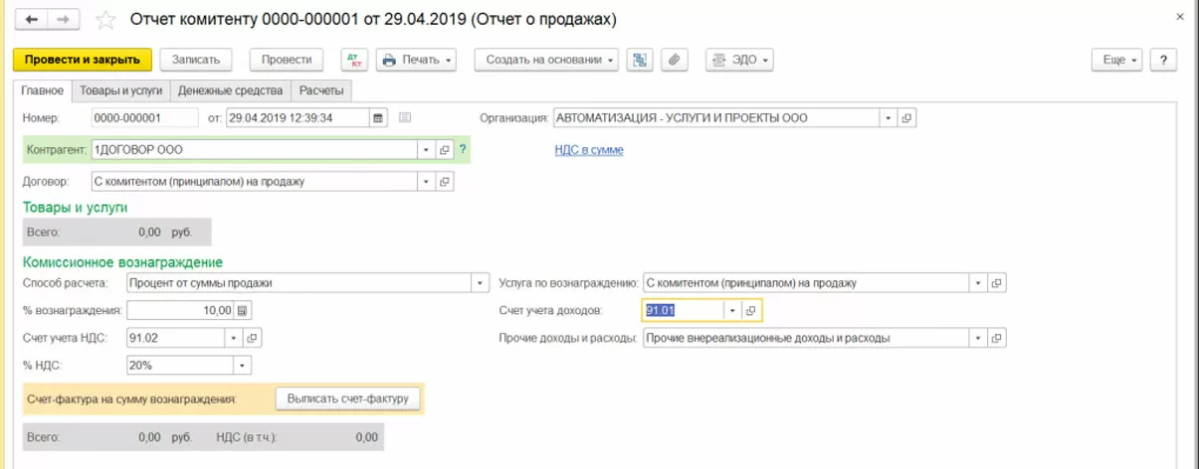Open the Печать dropdown menu
The width and height of the screenshot is (1199, 469).
tap(416, 60)
